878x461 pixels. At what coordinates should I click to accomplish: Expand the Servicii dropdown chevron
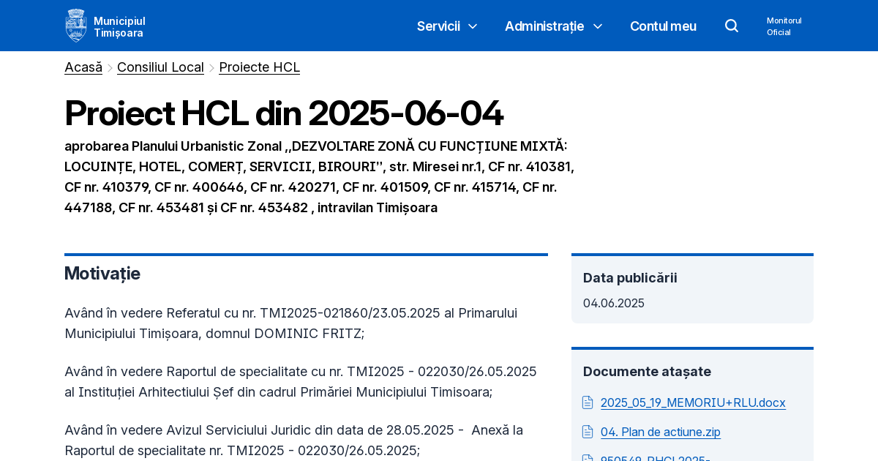[x=472, y=26]
